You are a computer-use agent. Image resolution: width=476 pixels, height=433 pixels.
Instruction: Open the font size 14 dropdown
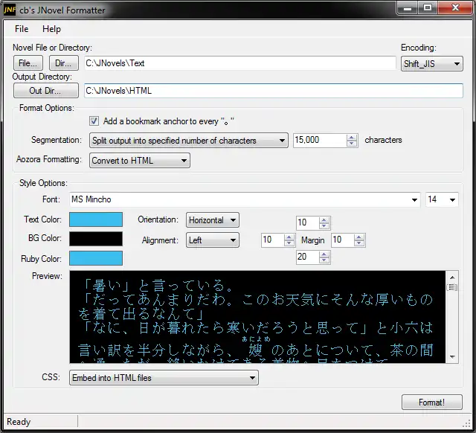pyautogui.click(x=442, y=199)
